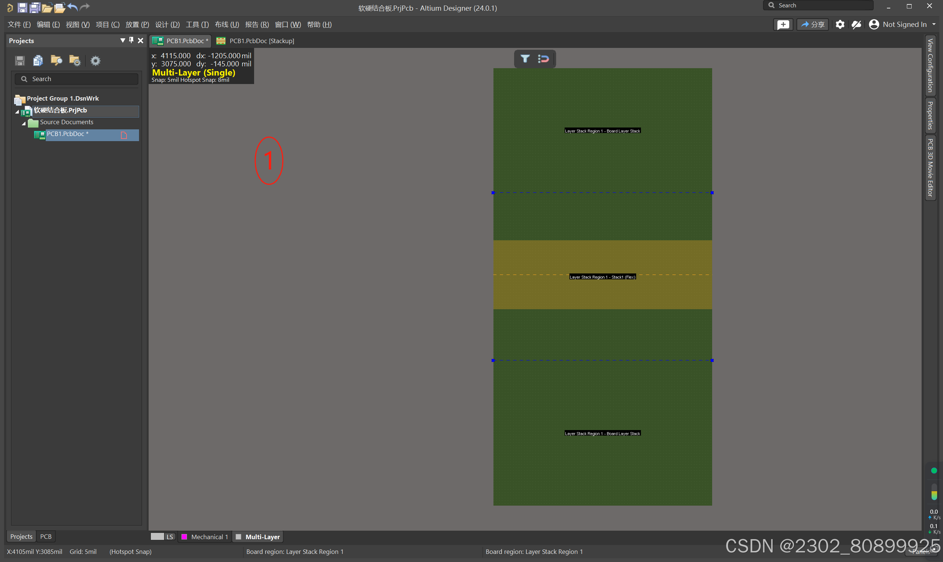The image size is (943, 562).
Task: Click the notifications slashed icon near the top-right gear
Action: 856,25
